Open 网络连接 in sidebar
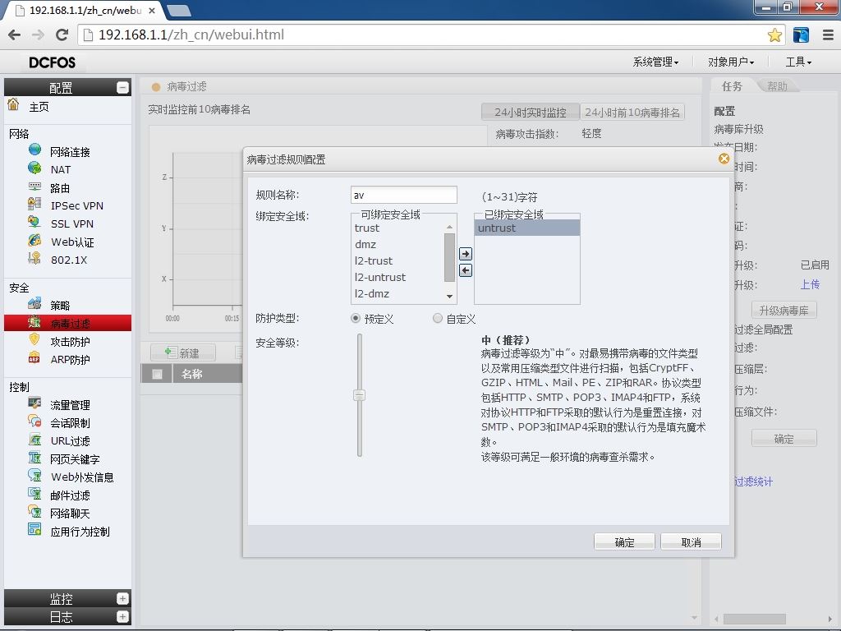This screenshot has height=631, width=841. 71,152
